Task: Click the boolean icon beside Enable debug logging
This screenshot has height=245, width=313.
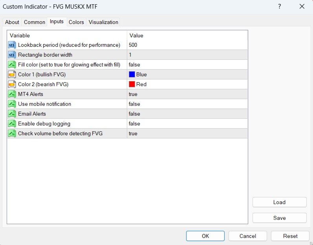Action: click(x=12, y=123)
